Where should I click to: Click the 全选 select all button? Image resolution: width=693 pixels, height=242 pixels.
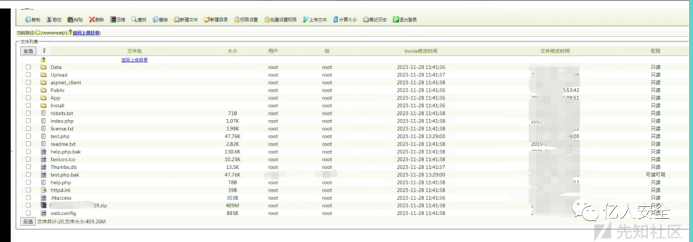coord(28,51)
